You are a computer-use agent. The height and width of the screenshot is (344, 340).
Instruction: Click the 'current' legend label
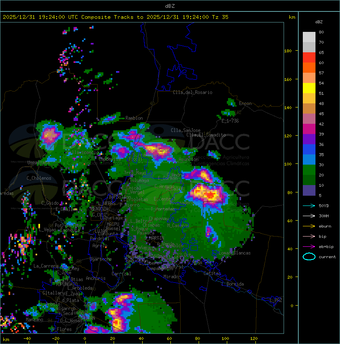coord(327,257)
